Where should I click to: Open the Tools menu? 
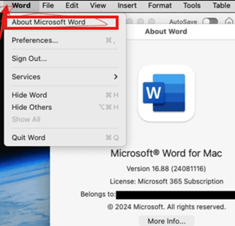pos(192,5)
